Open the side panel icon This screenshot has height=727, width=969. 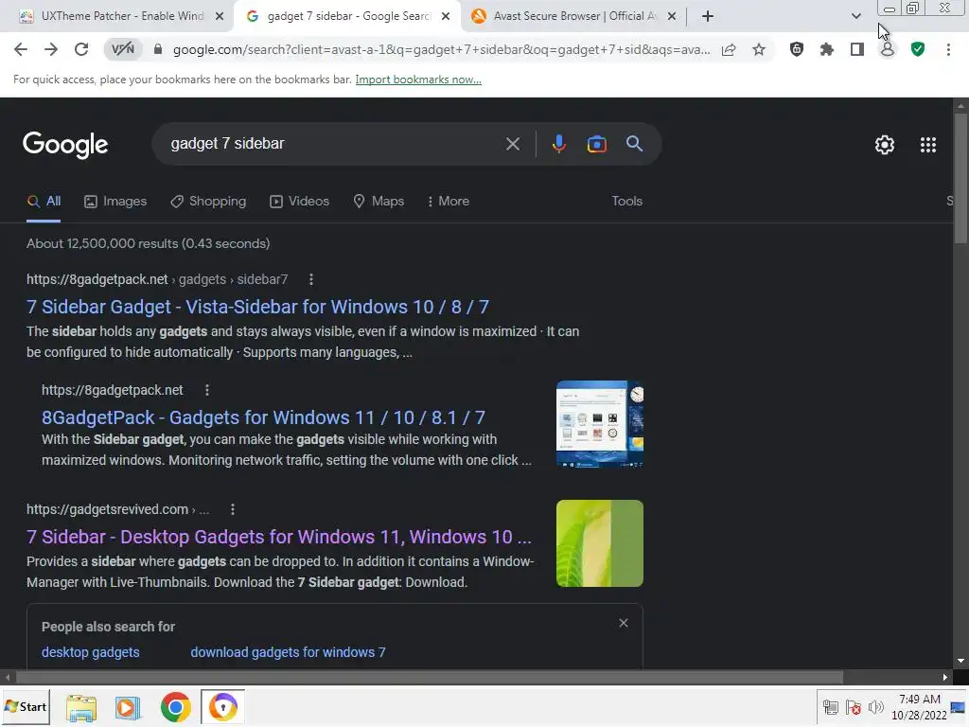857,49
